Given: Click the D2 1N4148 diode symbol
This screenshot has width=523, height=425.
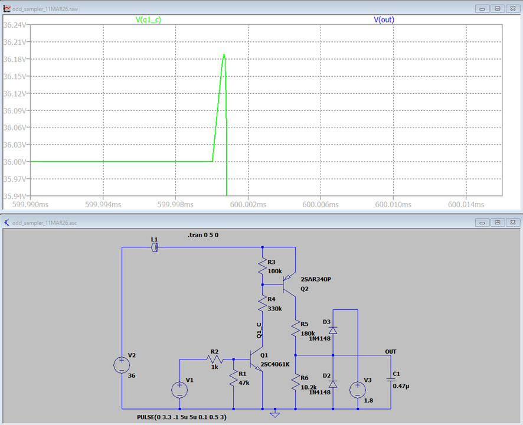Looking at the screenshot, I should pyautogui.click(x=333, y=384).
